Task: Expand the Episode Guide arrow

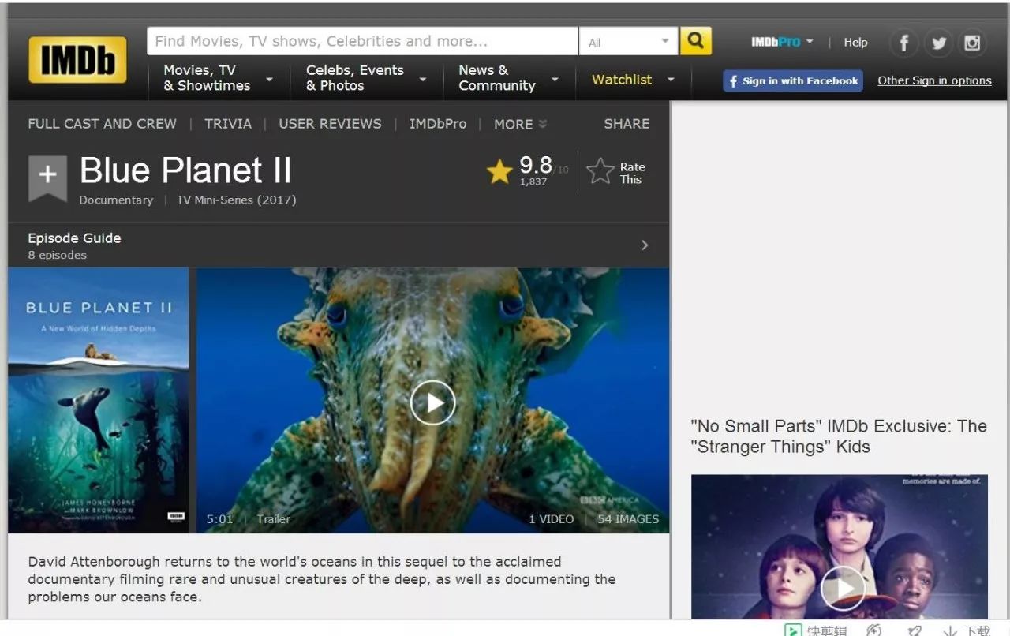Action: click(x=645, y=245)
